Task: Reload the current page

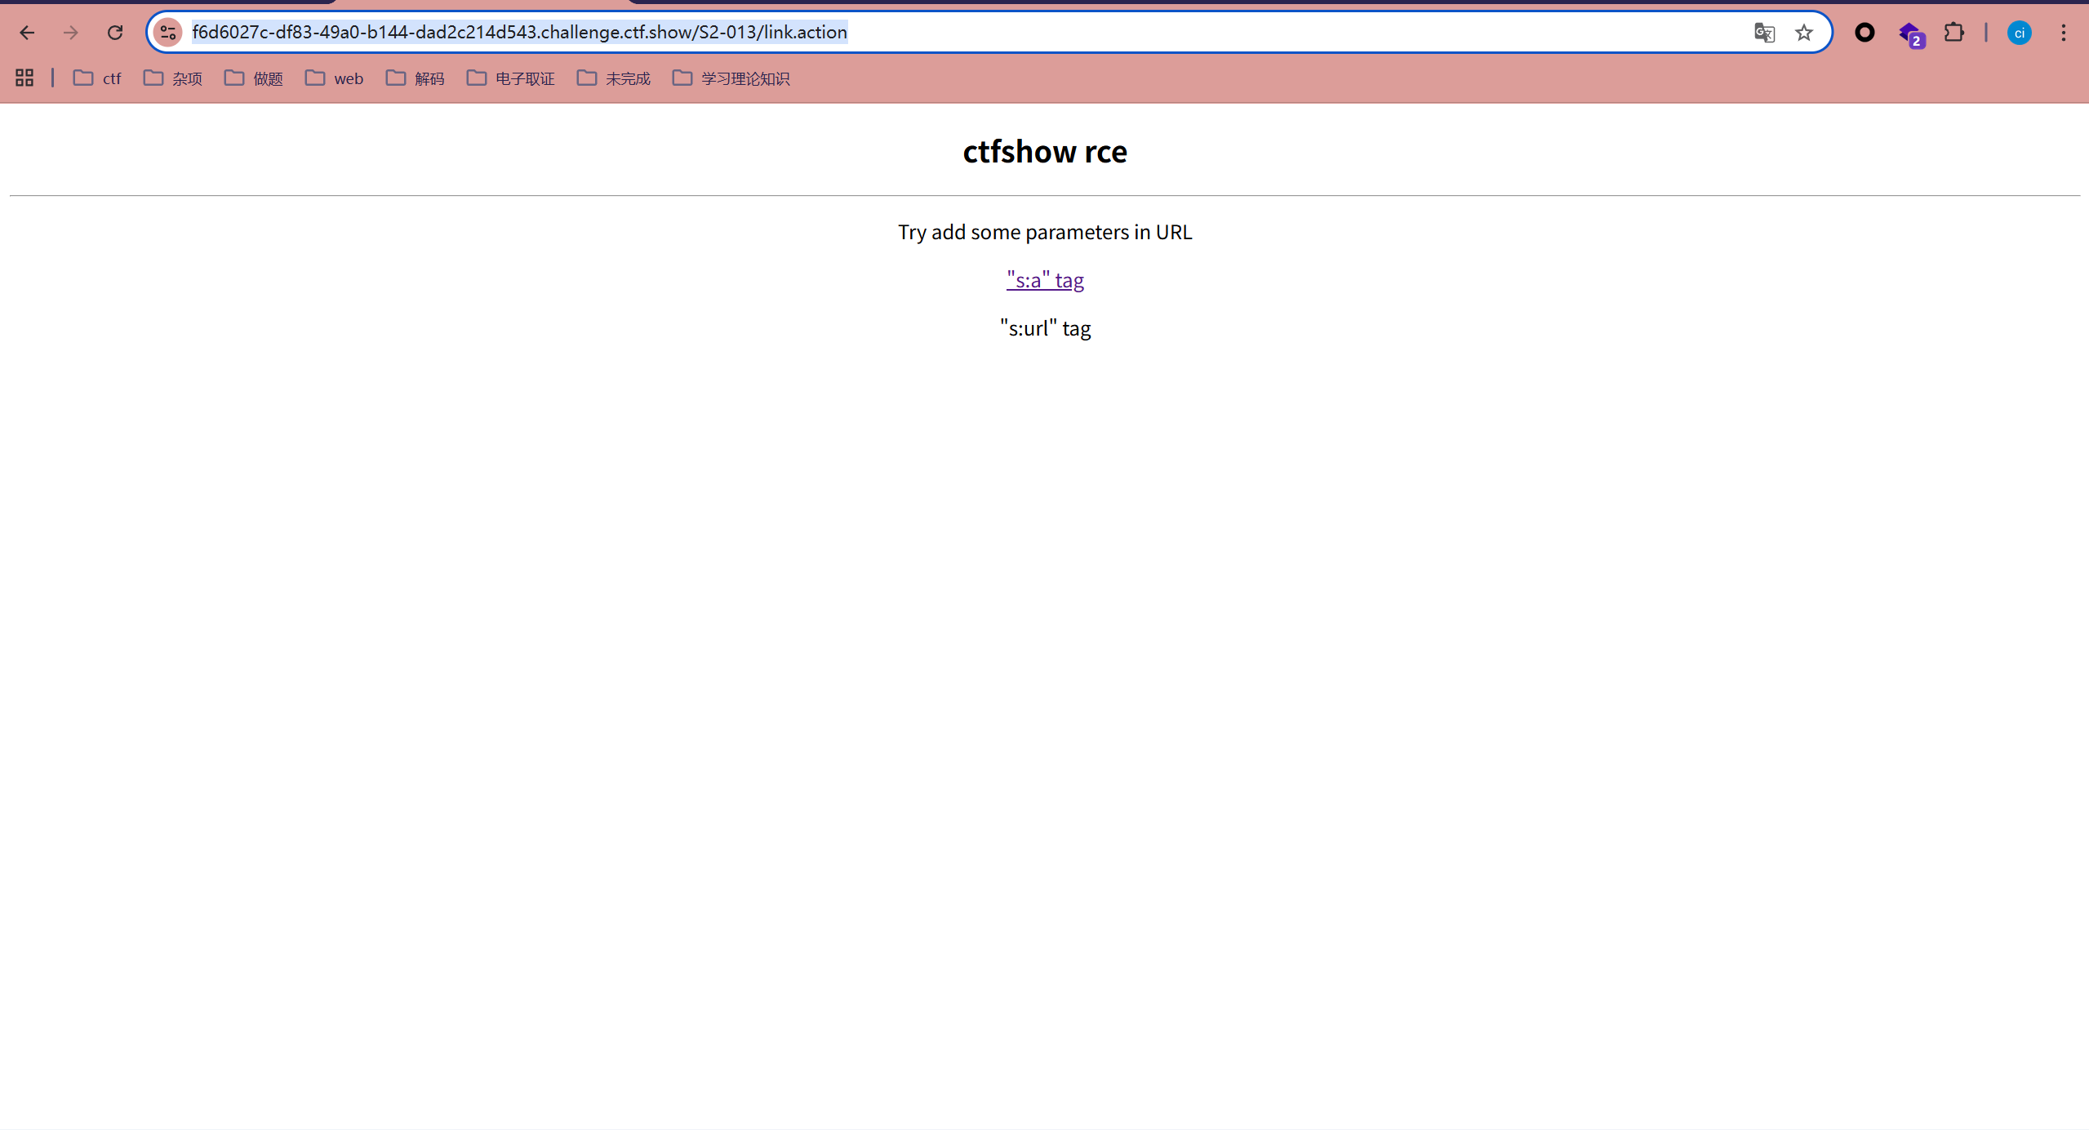Action: (115, 33)
